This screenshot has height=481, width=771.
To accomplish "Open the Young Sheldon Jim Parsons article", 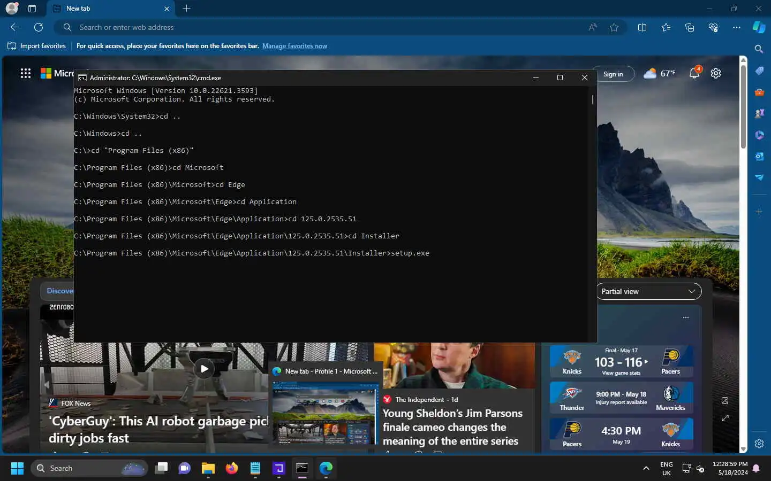I will pos(452,427).
